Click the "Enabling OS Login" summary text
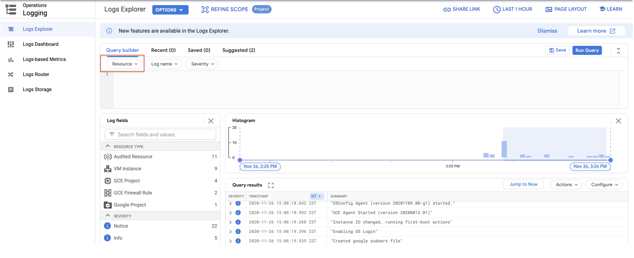Screen dimensions: 634x258 click(x=354, y=232)
